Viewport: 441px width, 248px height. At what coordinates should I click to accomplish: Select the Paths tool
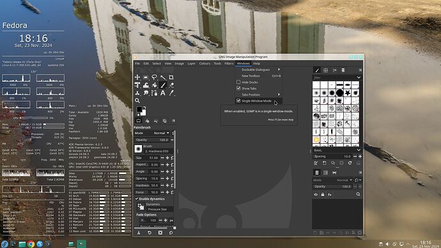coord(154,93)
